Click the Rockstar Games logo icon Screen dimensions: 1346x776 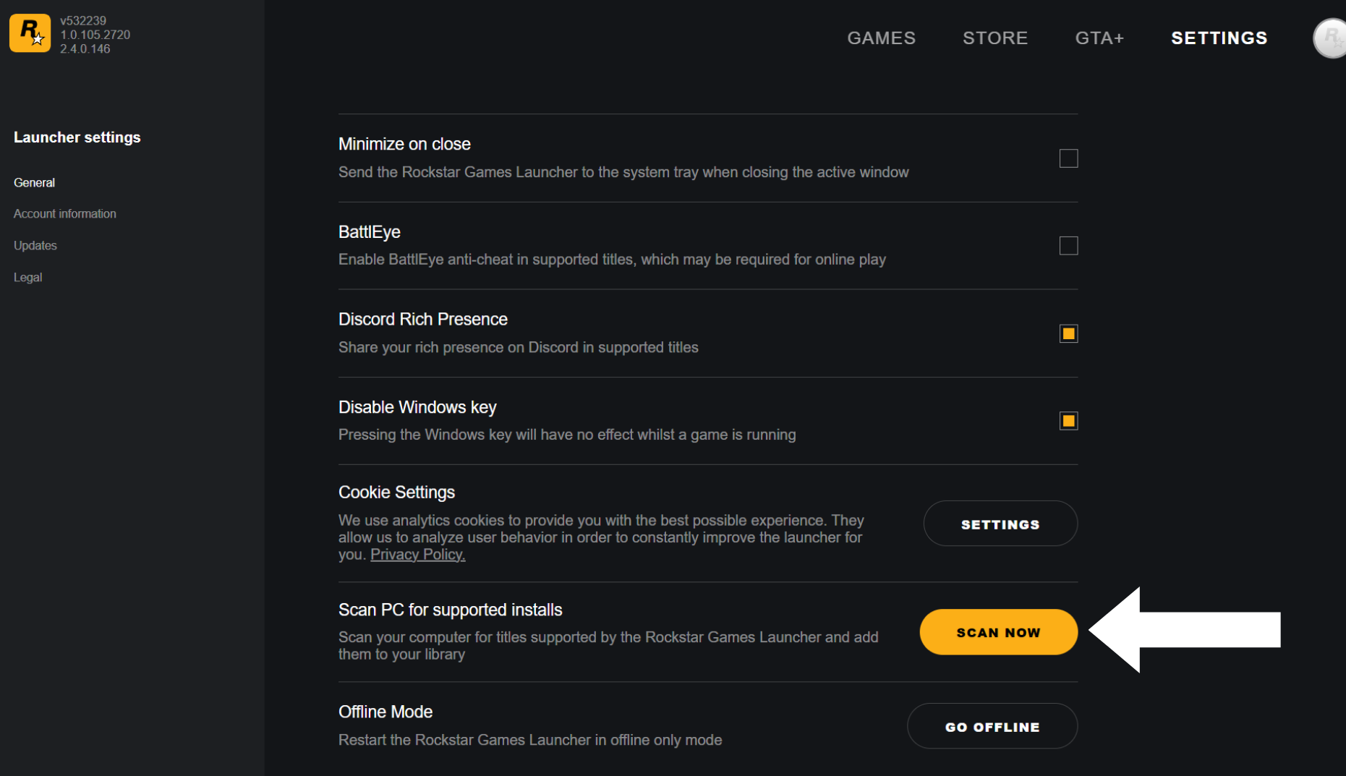[x=30, y=33]
